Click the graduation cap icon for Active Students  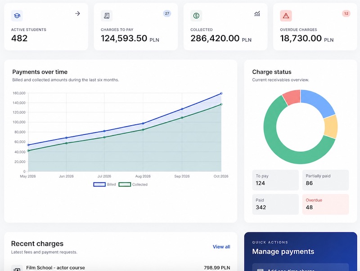coord(17,16)
